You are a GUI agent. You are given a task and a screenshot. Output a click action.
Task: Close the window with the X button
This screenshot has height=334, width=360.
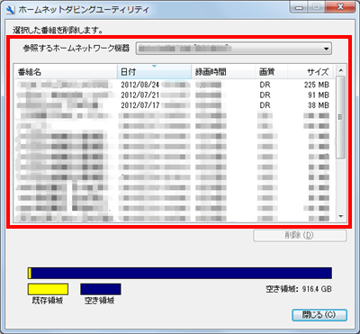(x=340, y=6)
